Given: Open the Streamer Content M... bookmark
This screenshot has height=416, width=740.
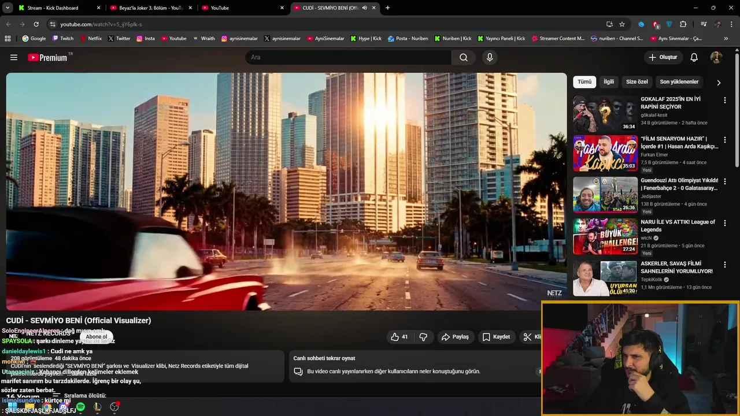Looking at the screenshot, I should (558, 39).
